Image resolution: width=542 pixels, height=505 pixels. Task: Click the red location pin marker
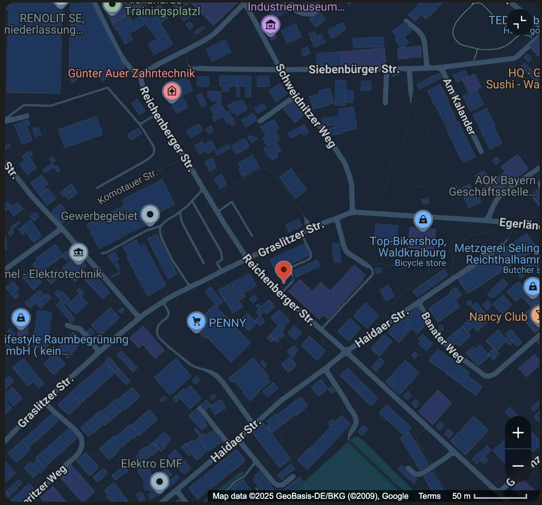[x=283, y=271]
